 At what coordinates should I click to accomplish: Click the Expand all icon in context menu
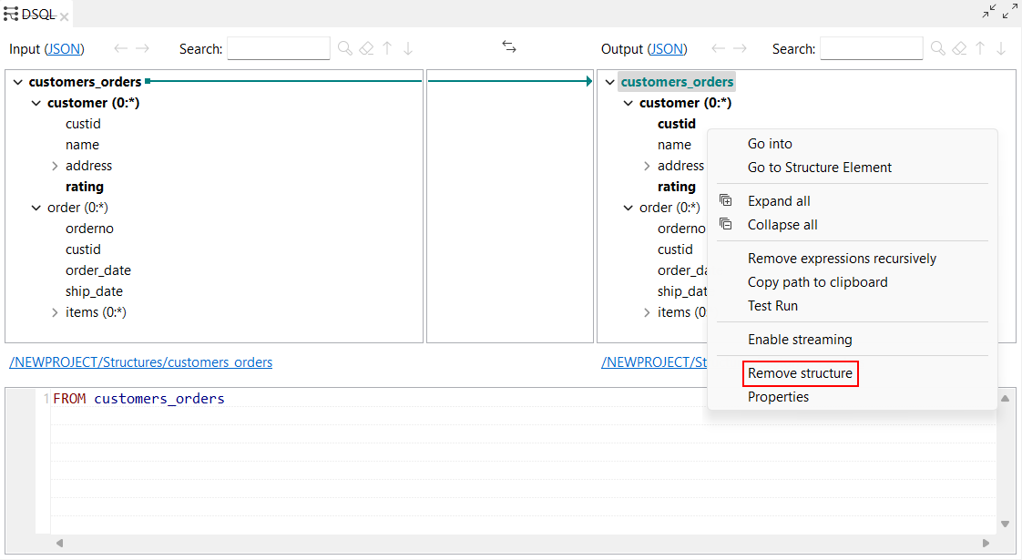pos(726,199)
